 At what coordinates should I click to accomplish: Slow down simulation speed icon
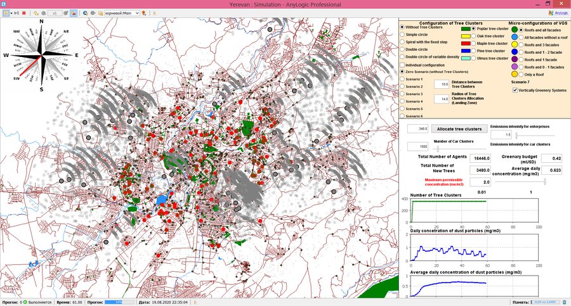coord(44,13)
